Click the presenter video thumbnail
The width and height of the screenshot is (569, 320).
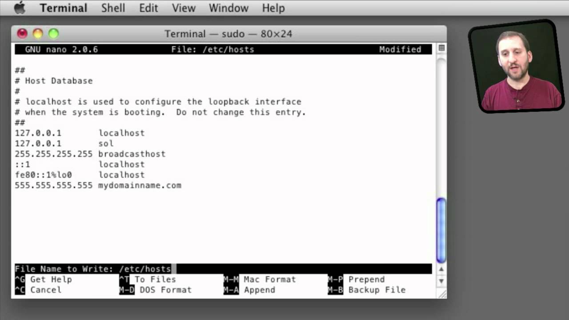coord(517,67)
